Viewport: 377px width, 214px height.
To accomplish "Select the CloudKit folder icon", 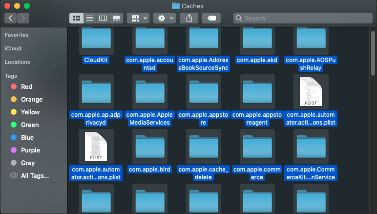I will point(96,39).
